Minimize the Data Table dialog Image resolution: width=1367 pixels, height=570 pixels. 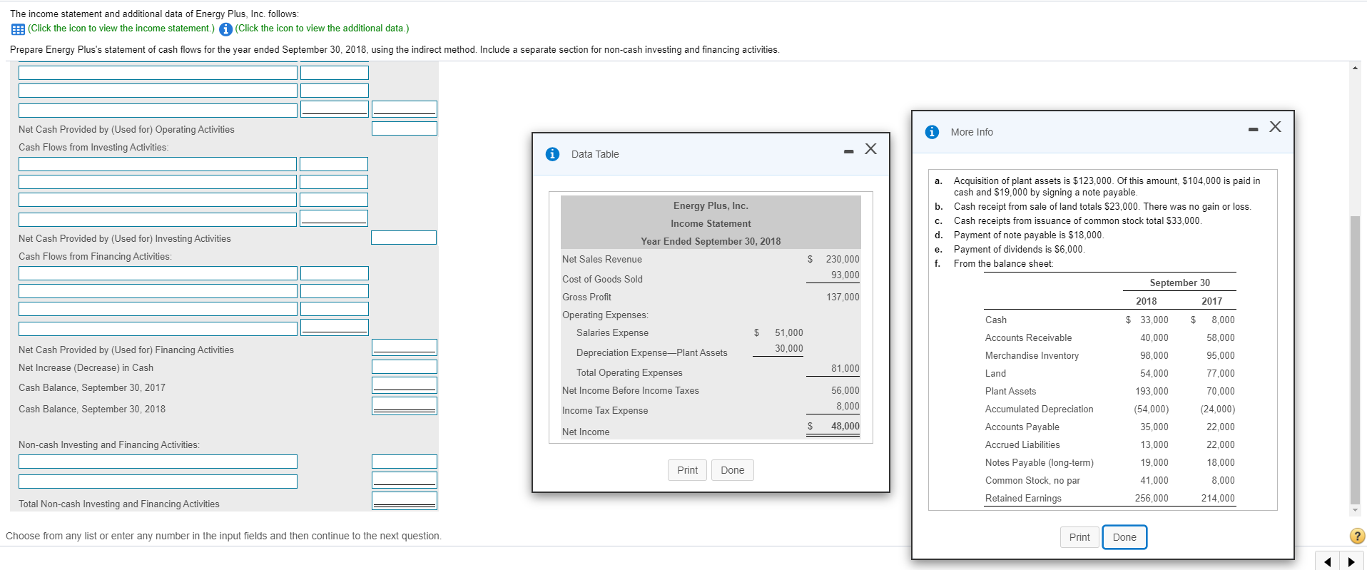point(848,151)
